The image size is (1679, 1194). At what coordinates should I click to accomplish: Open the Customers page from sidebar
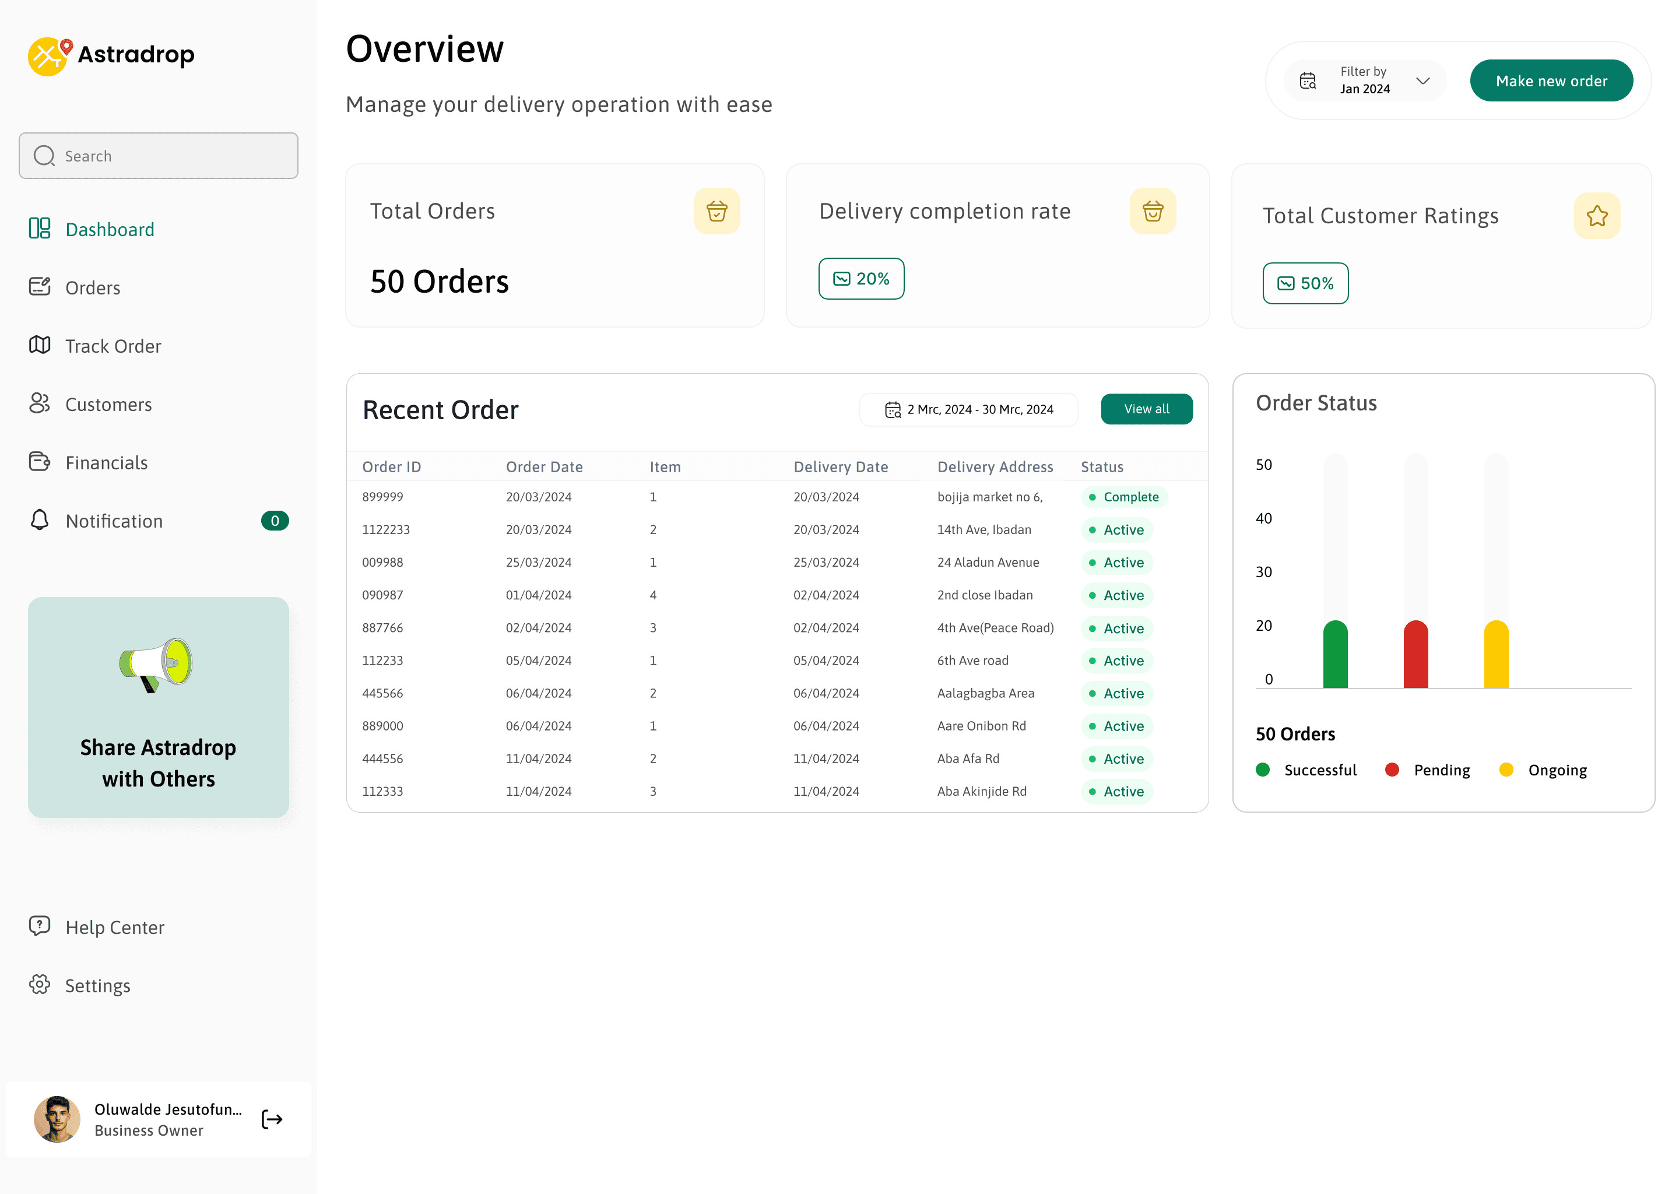108,405
